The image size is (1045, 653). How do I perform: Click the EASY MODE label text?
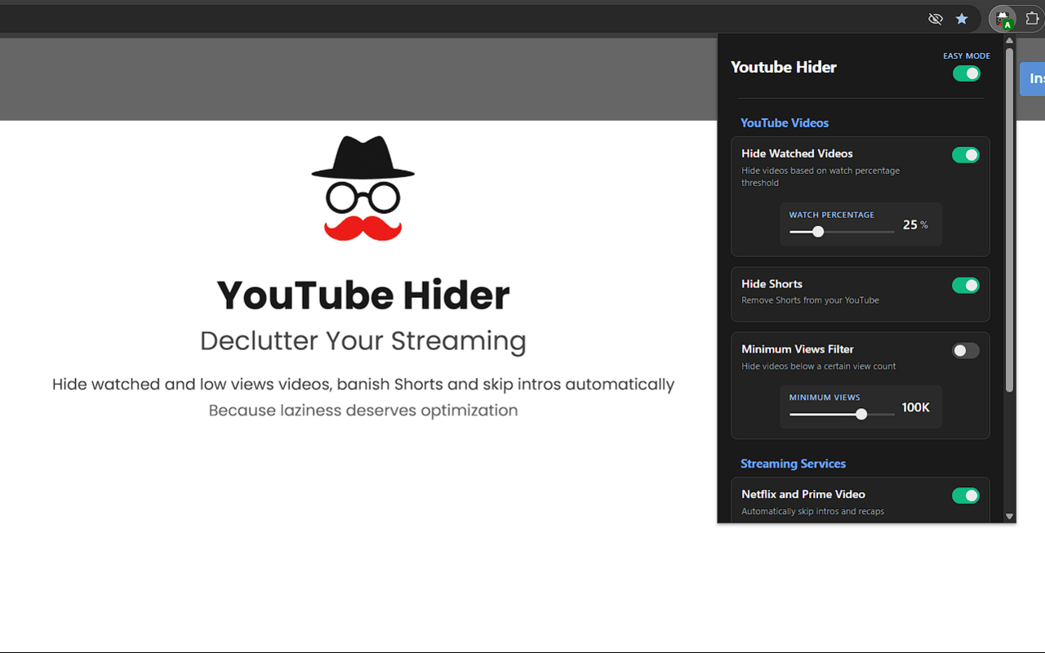[967, 56]
